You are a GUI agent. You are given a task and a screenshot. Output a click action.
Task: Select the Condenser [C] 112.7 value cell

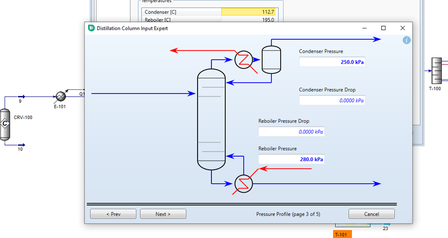tap(249, 12)
